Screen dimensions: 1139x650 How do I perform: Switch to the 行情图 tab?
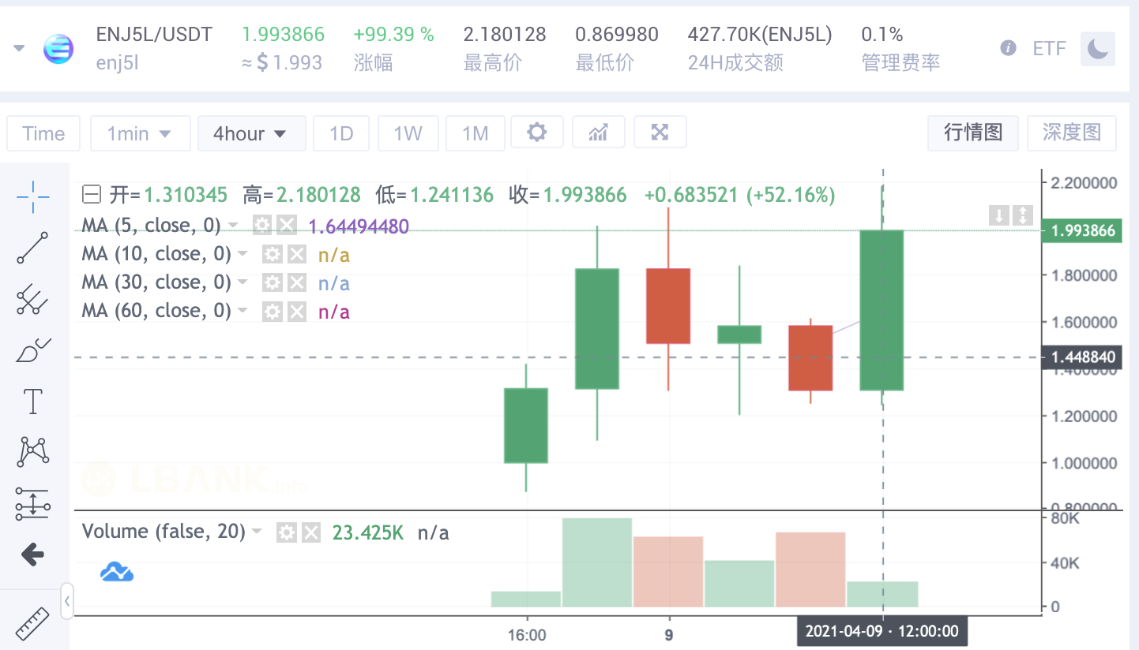tap(972, 133)
